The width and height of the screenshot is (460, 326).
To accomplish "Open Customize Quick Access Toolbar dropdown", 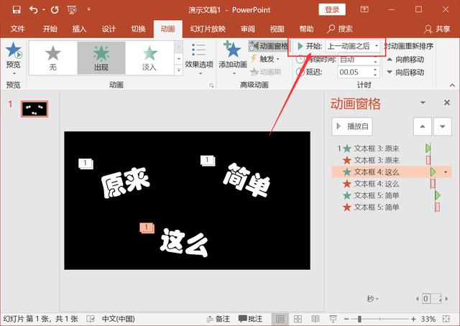I will [x=88, y=9].
